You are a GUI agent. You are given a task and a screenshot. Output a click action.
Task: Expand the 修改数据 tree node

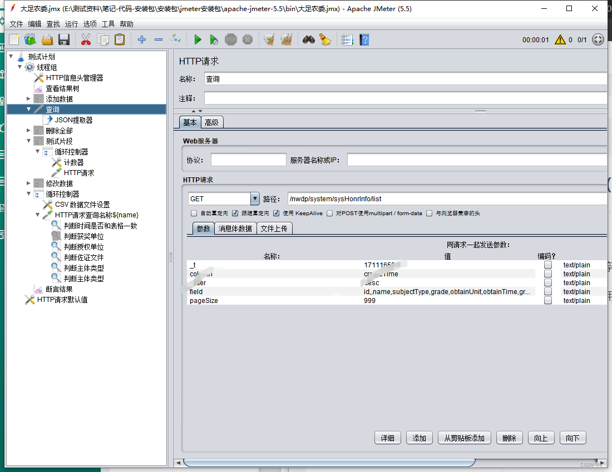[28, 183]
